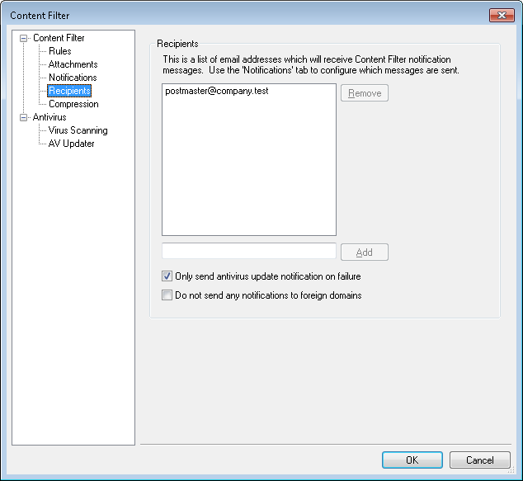The height and width of the screenshot is (481, 523).
Task: Uncheck only send antivirus update notification on failure
Action: (167, 276)
